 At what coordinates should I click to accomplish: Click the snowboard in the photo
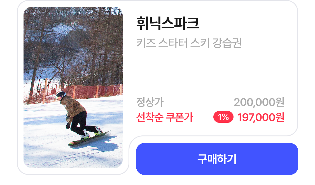pyautogui.click(x=89, y=138)
